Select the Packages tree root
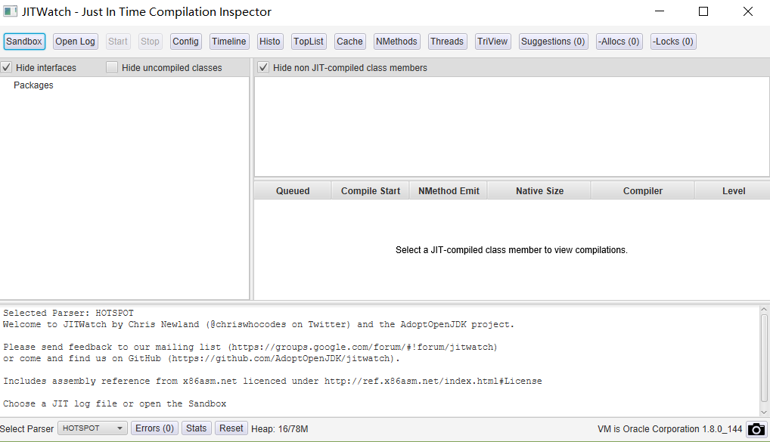This screenshot has height=442, width=770. [x=33, y=85]
